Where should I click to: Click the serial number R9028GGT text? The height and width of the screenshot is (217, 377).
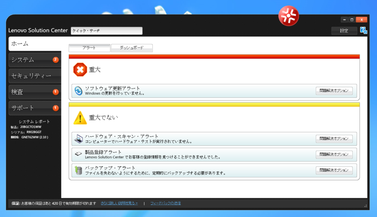click(x=34, y=132)
